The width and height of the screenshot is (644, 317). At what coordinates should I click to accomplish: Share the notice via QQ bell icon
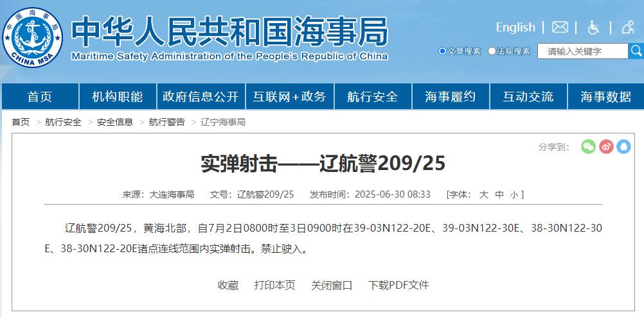pyautogui.click(x=623, y=146)
